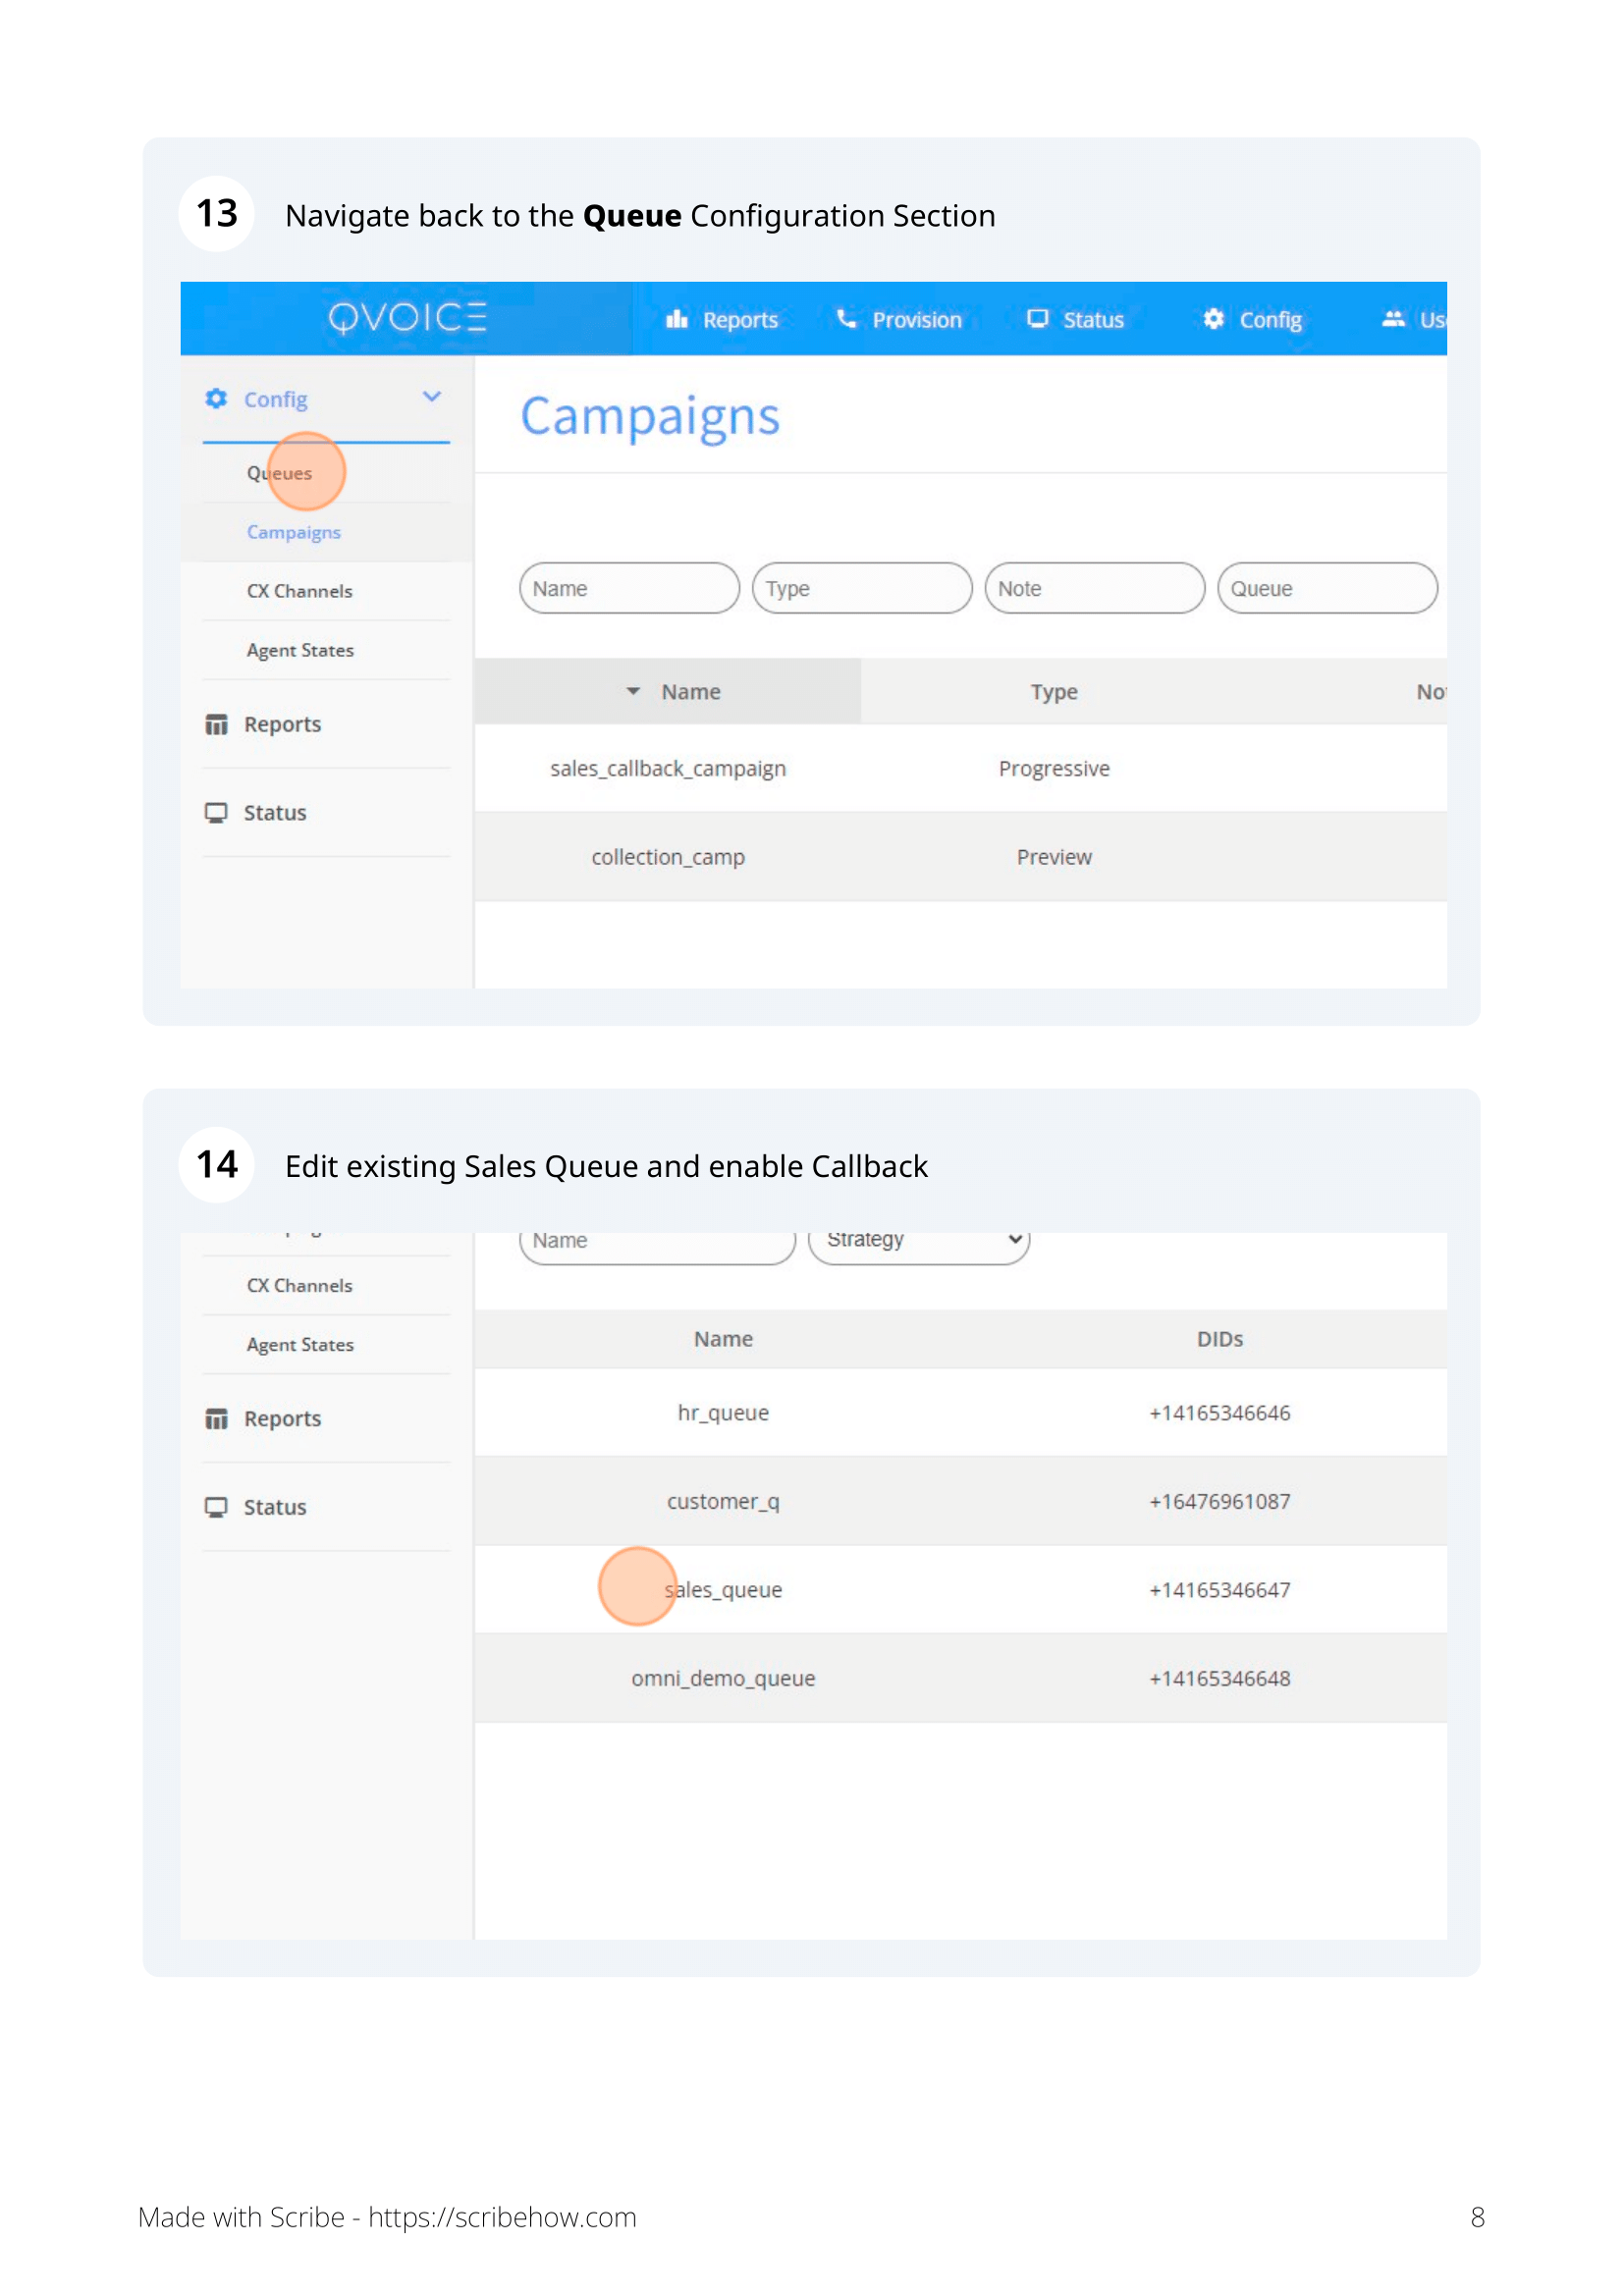
Task: Open Reports in the top navigation bar
Action: (740, 320)
